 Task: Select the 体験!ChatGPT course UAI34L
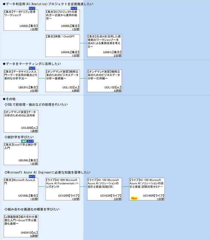tap(62, 46)
